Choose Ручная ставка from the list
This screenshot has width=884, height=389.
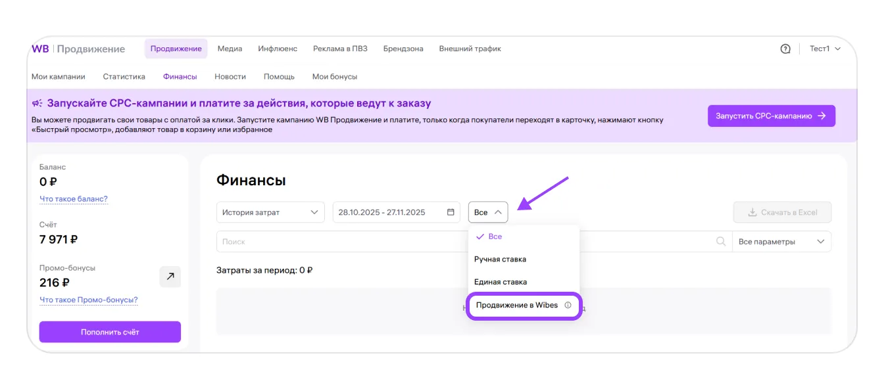pyautogui.click(x=500, y=260)
